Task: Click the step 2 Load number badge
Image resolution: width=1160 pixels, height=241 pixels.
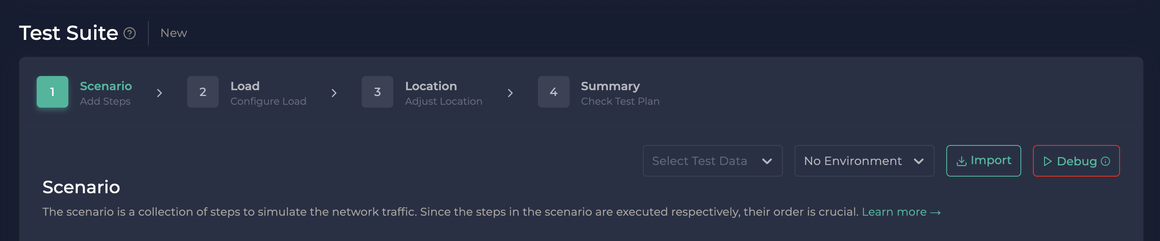Action: click(x=202, y=92)
